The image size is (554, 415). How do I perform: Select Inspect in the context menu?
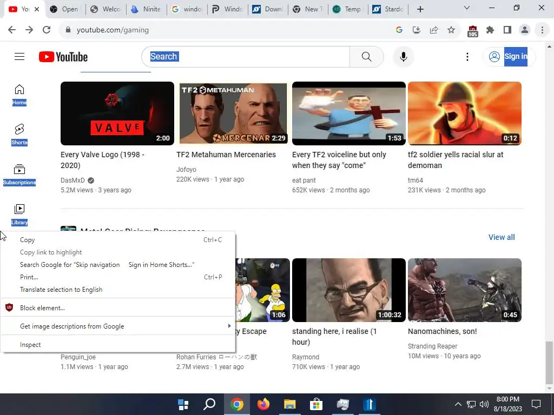(x=117, y=344)
